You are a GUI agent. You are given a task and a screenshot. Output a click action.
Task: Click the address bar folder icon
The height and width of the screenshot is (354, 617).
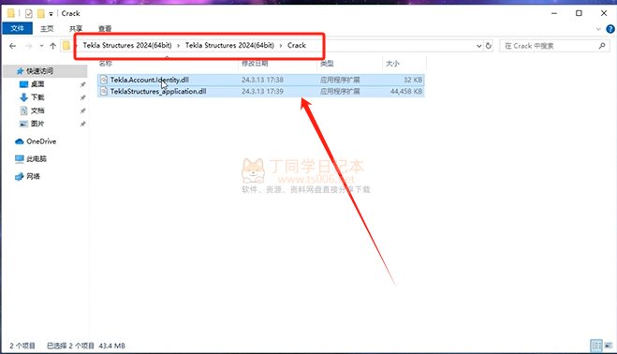point(66,46)
